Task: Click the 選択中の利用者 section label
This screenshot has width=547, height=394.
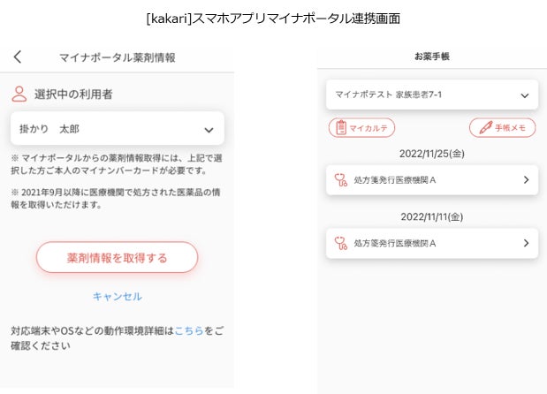Action: click(x=73, y=94)
